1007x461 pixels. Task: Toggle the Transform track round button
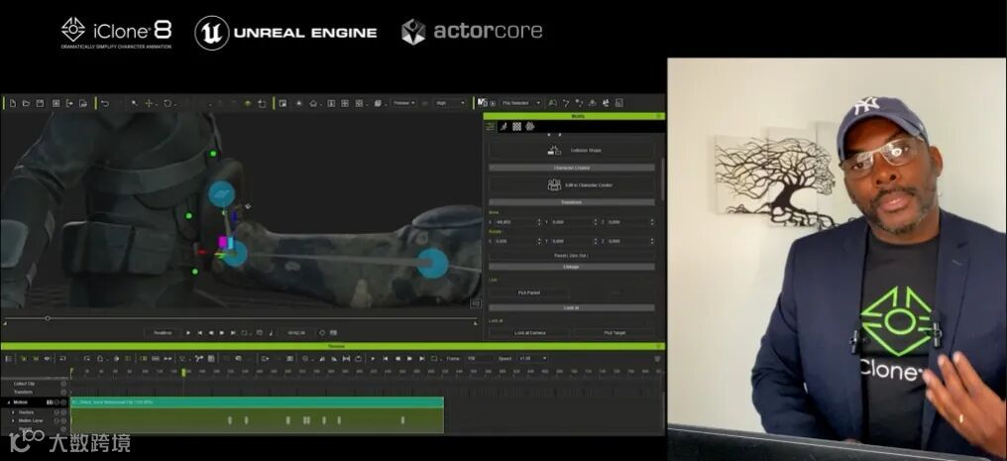pos(63,393)
